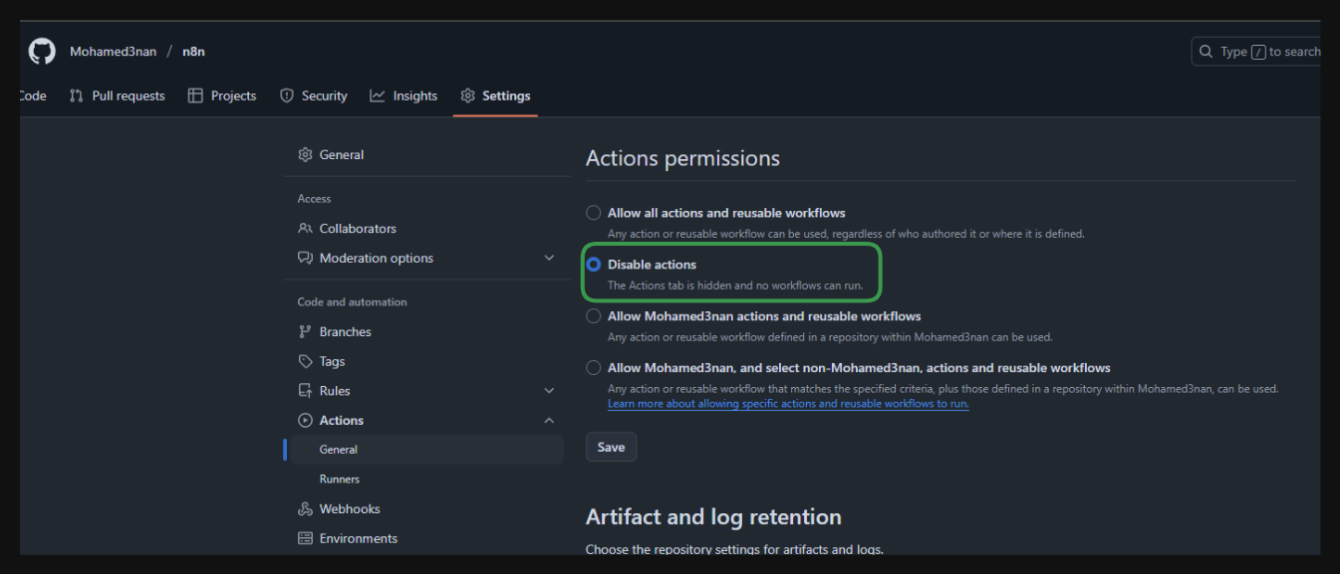Click the Access section label
The height and width of the screenshot is (574, 1340).
tap(314, 199)
